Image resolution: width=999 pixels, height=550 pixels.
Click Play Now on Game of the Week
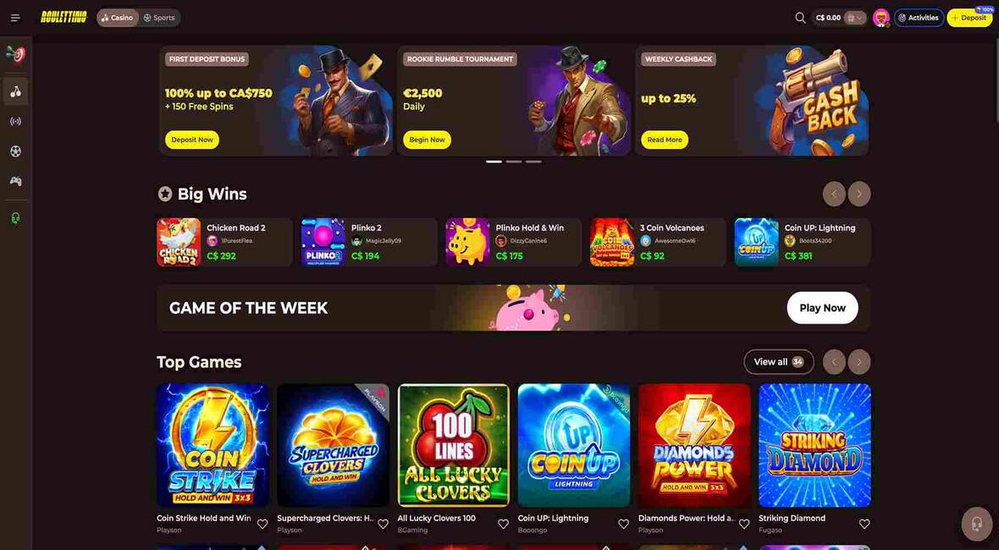823,308
